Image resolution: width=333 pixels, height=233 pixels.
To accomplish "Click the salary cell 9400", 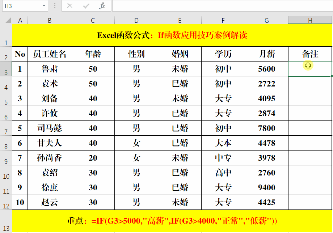I will pyautogui.click(x=266, y=187).
